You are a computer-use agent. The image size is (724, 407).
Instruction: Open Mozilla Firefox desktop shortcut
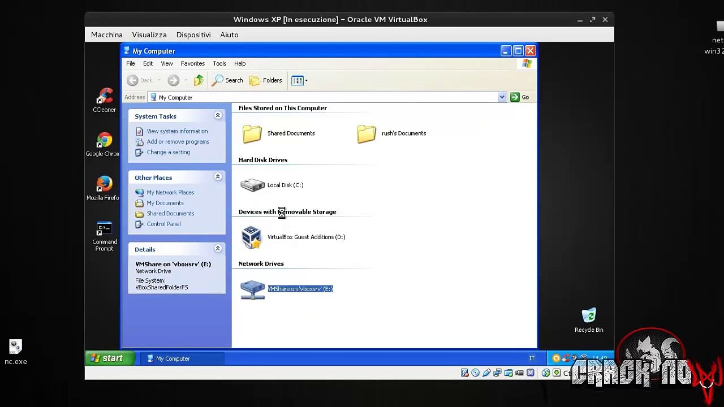[x=104, y=189]
